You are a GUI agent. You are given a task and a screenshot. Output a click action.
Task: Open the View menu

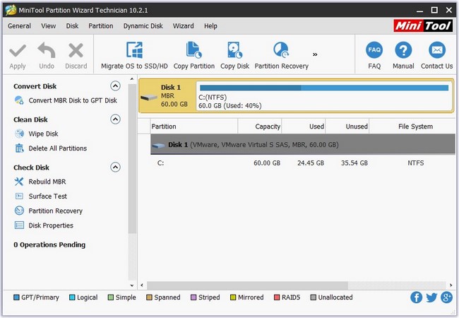48,26
